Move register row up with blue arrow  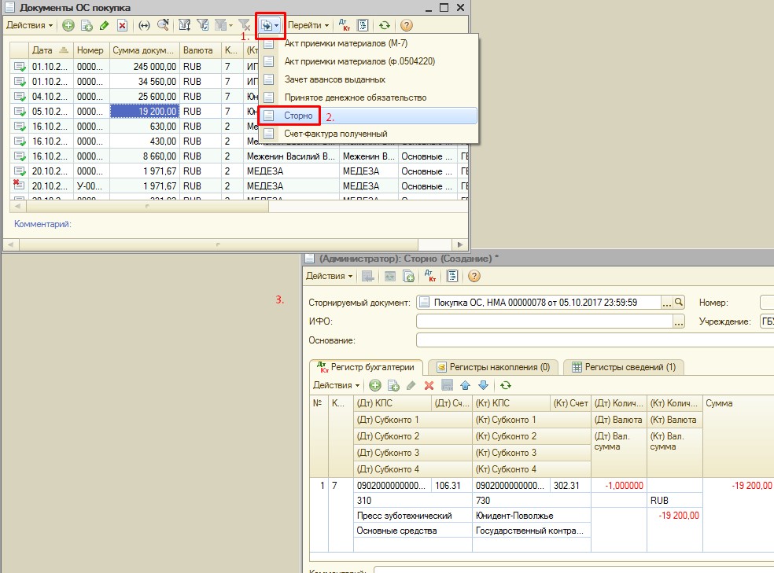[x=464, y=385]
